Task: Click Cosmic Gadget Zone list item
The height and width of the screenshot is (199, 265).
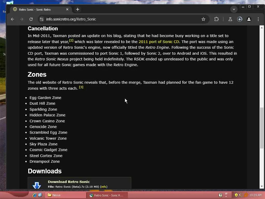Action: tap(48, 150)
